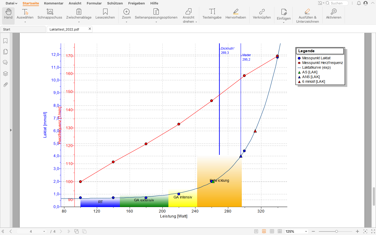Select the Schnappschuss tool
Image resolution: width=376 pixels, height=235 pixels.
pos(50,14)
